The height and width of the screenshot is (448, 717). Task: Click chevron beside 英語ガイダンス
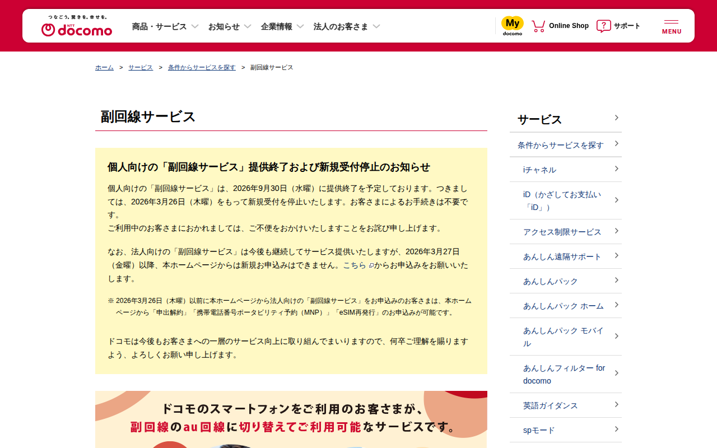click(x=616, y=404)
